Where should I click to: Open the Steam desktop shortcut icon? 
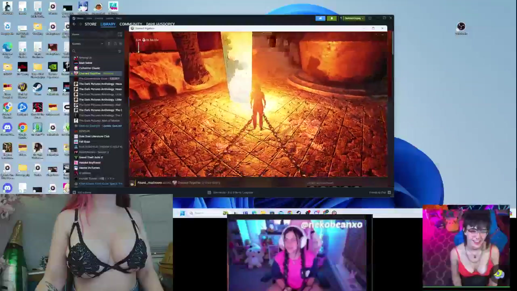click(x=37, y=89)
